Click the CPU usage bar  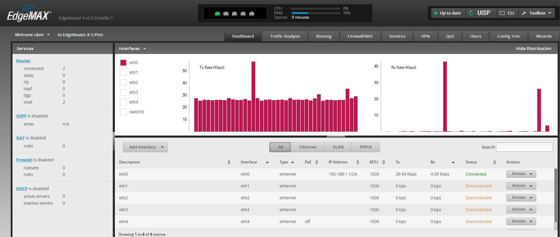[x=315, y=9]
